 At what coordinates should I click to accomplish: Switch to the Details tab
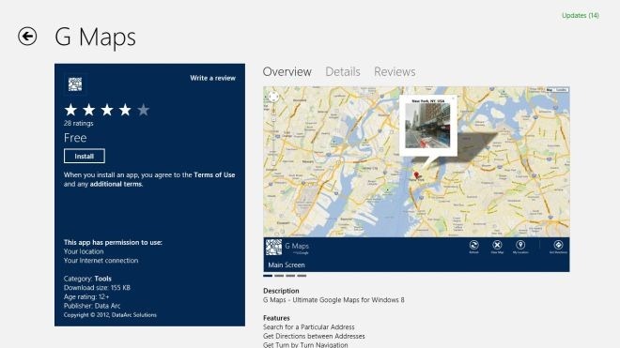pos(343,72)
